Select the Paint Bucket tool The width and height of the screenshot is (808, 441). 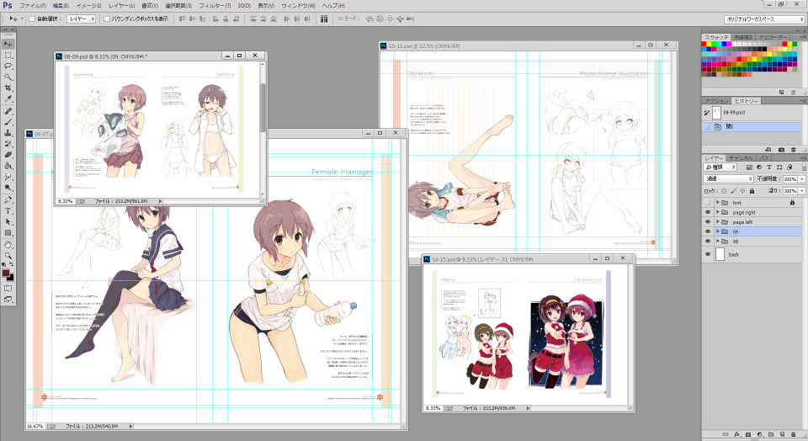(x=8, y=166)
